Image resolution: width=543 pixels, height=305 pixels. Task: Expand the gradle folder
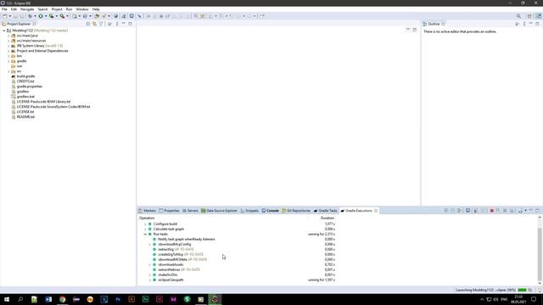click(x=8, y=61)
